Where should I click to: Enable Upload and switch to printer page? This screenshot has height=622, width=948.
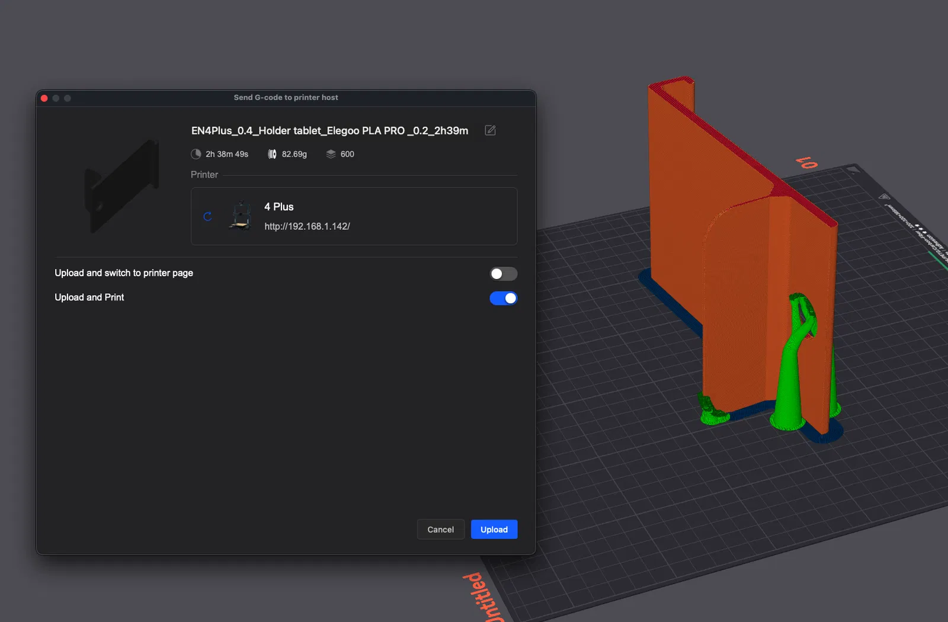point(504,274)
